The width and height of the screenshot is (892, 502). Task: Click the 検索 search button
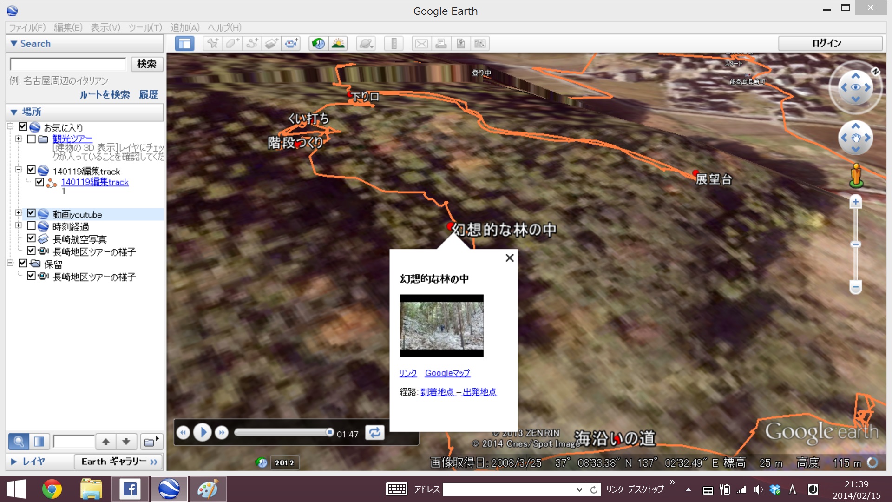point(147,64)
